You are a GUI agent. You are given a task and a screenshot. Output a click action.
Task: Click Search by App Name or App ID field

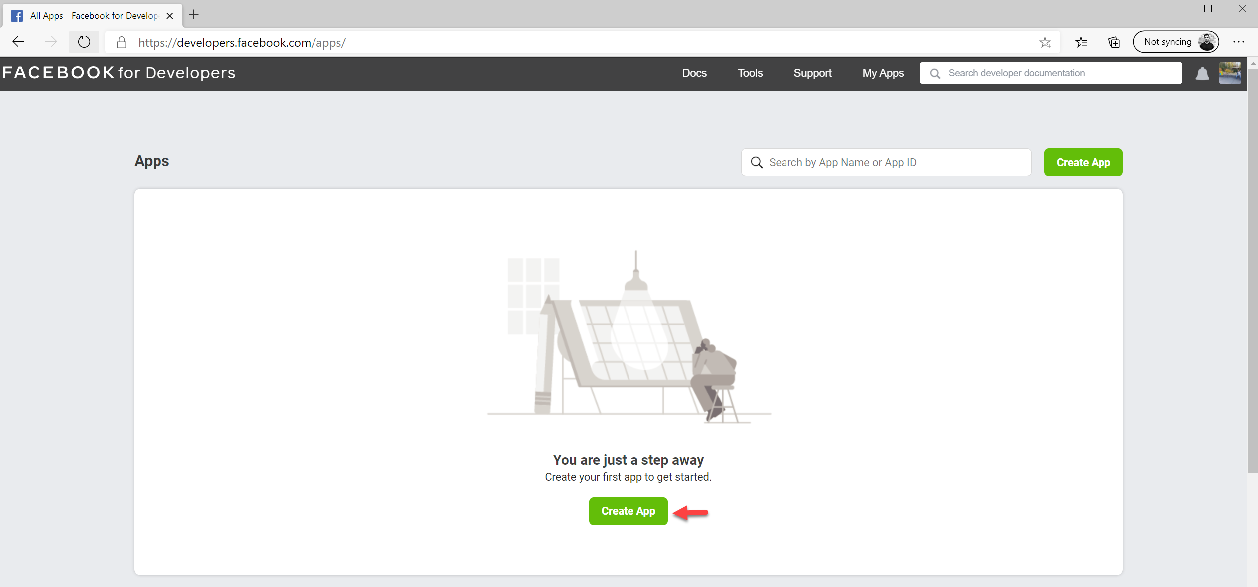pyautogui.click(x=886, y=162)
